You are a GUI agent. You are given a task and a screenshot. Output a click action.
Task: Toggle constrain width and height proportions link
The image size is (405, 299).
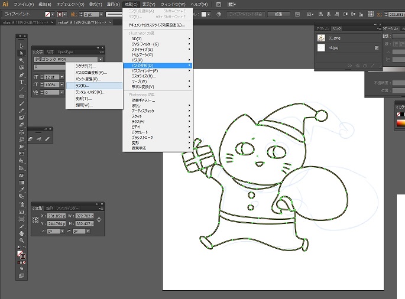[99, 220]
